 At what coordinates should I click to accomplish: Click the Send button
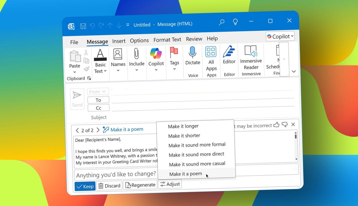coord(77,99)
